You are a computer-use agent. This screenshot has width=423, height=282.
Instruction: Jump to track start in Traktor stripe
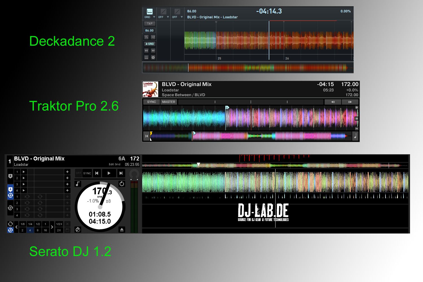coord(146,136)
